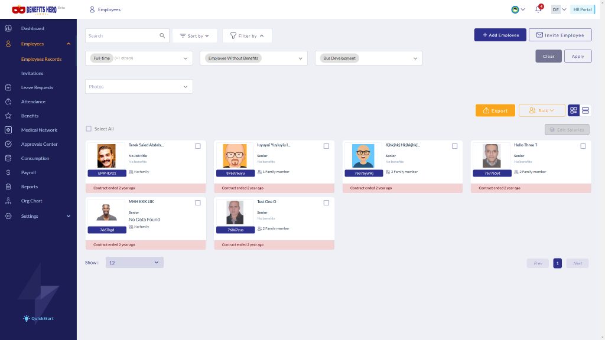This screenshot has height=340, width=605.
Task: Open the Sort by dropdown
Action: [195, 36]
